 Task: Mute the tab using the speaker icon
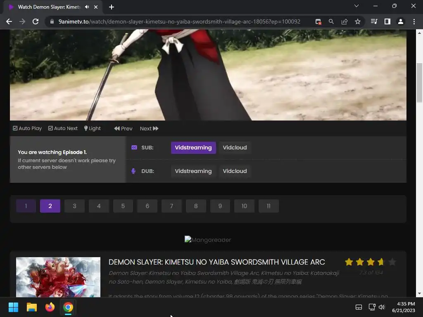tap(87, 7)
